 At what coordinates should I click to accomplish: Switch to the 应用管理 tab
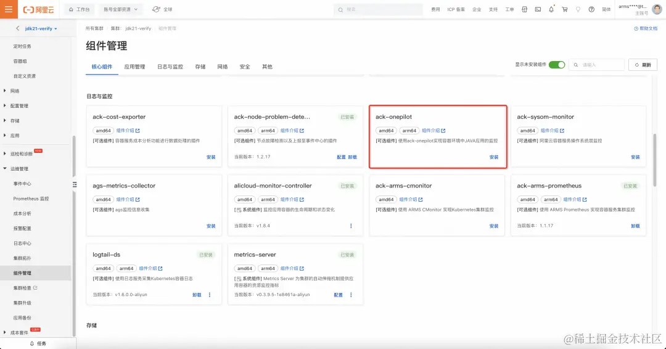[134, 67]
